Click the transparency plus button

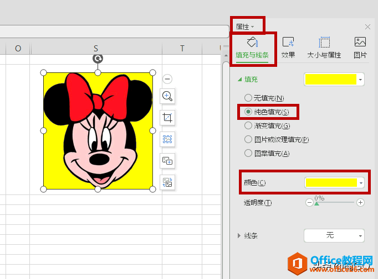click(x=360, y=203)
